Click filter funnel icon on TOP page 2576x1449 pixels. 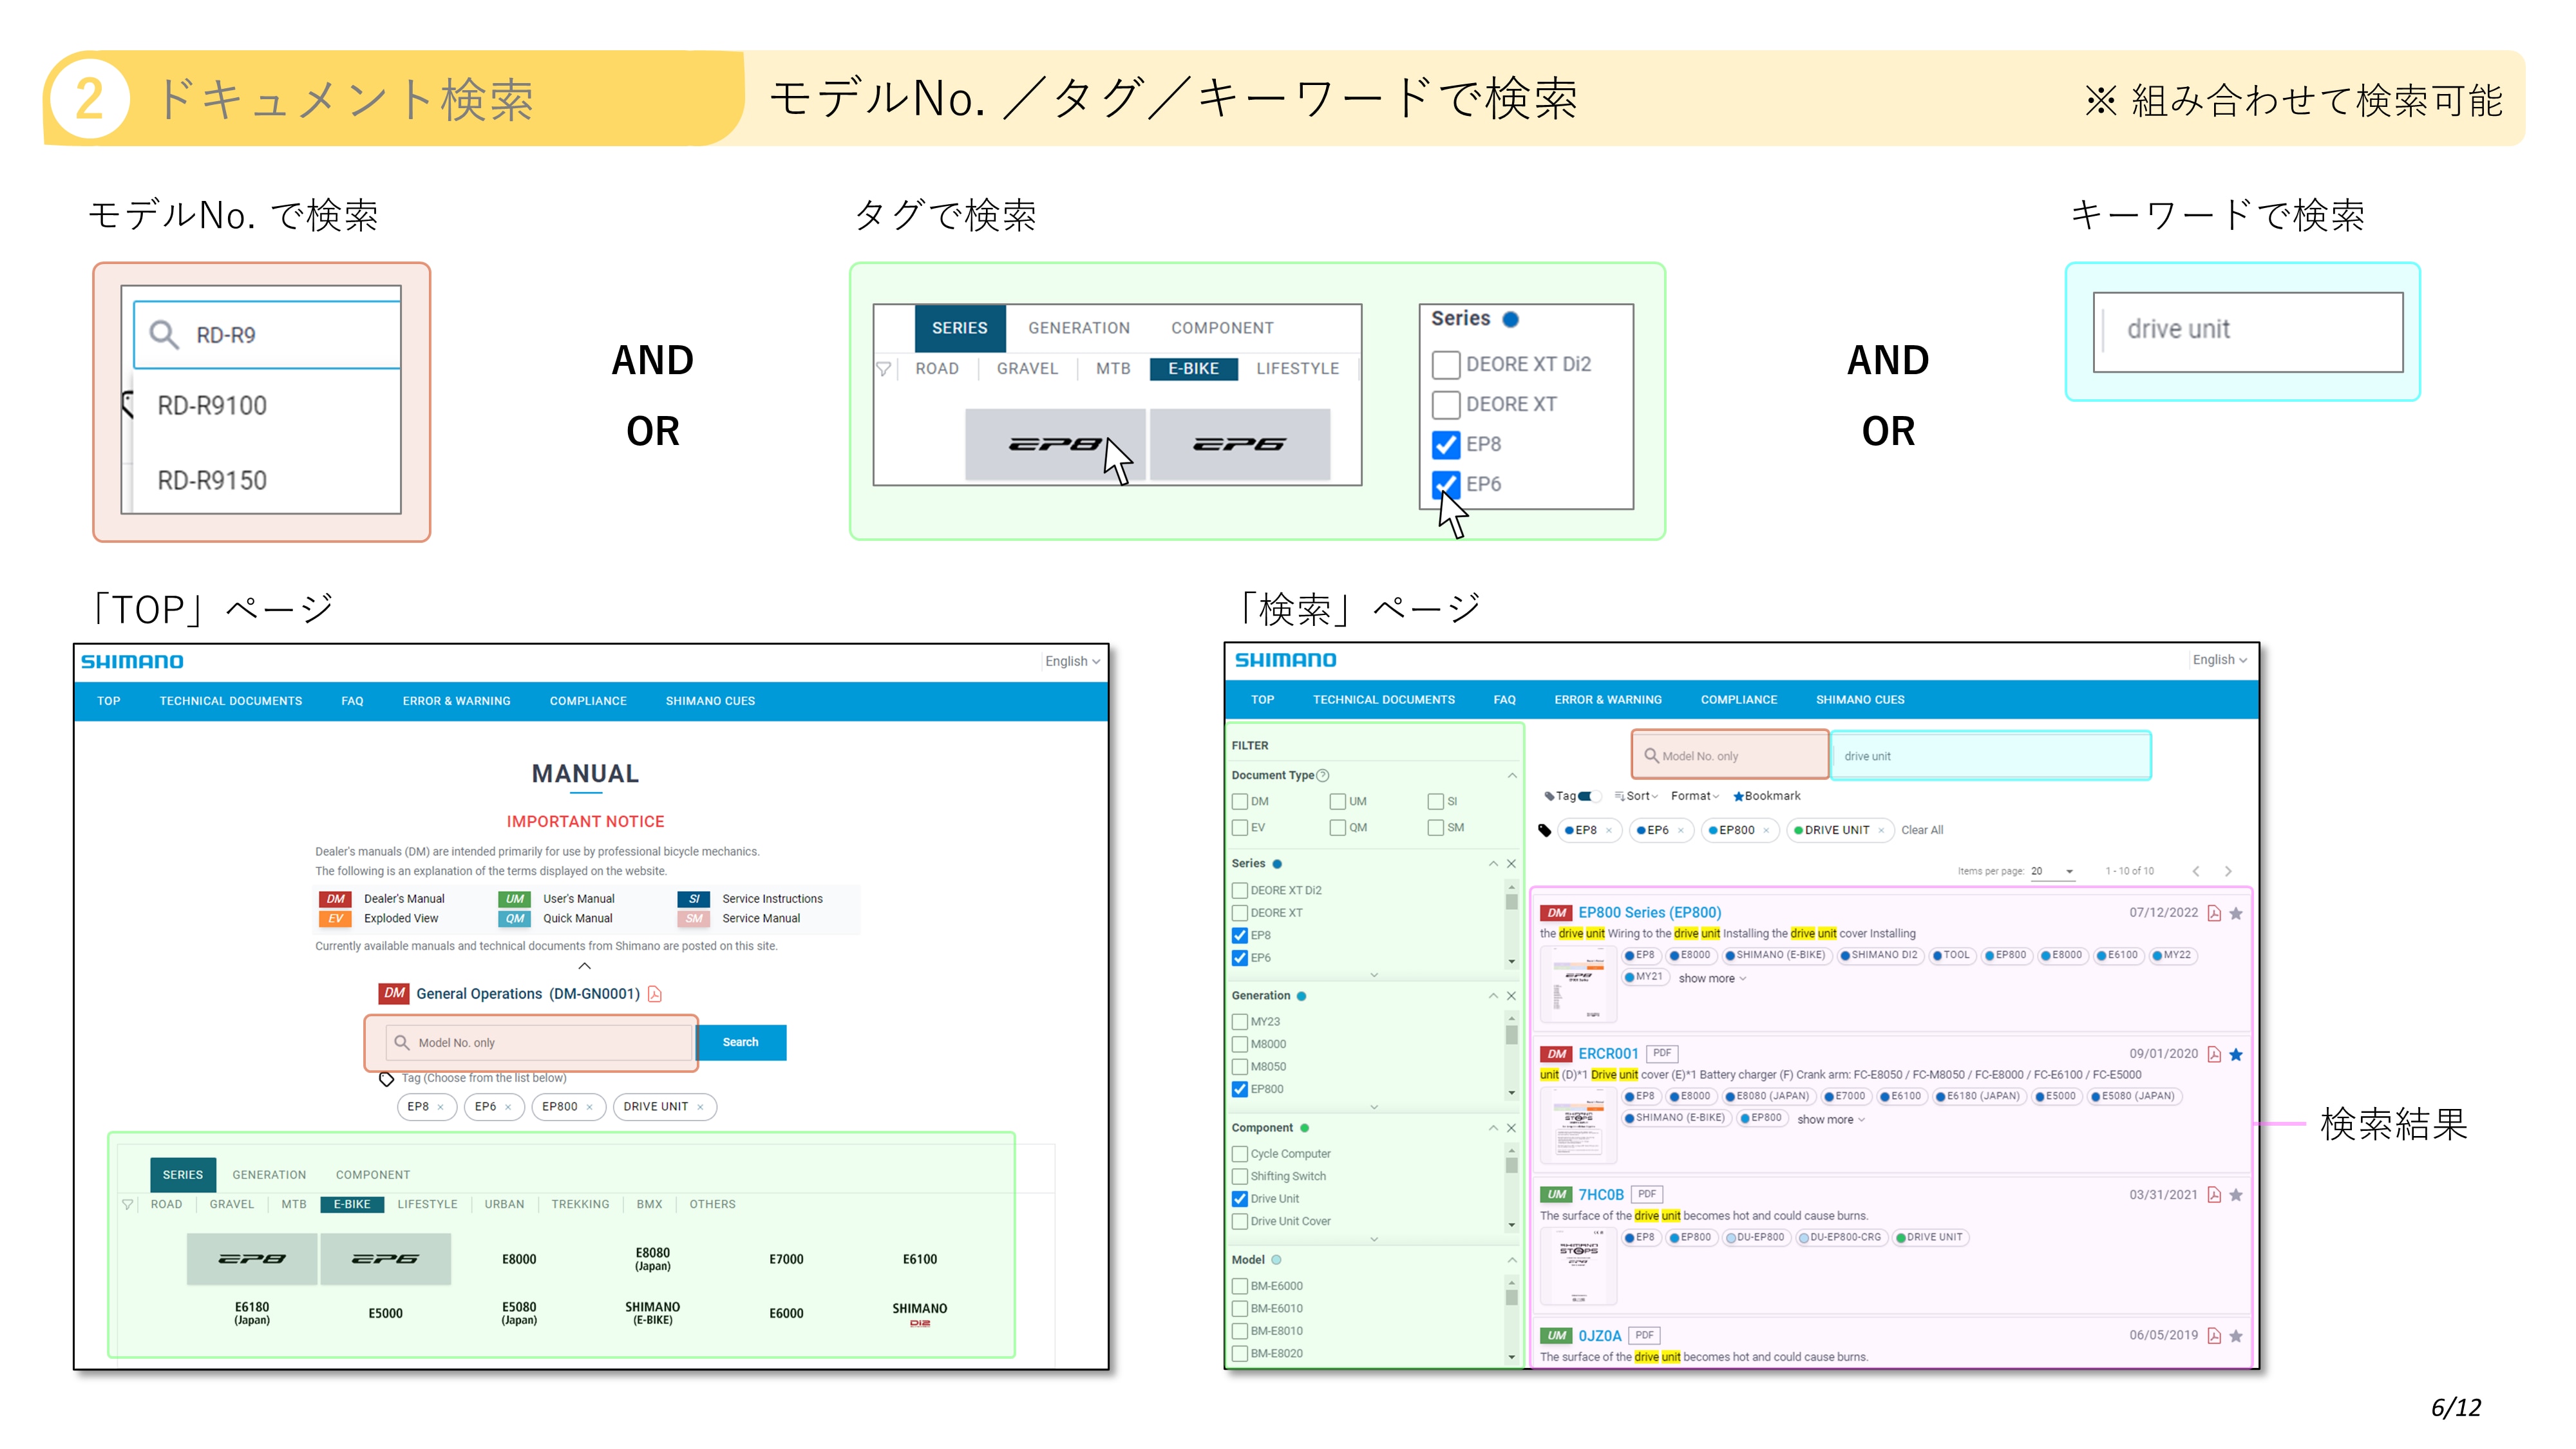(127, 1205)
